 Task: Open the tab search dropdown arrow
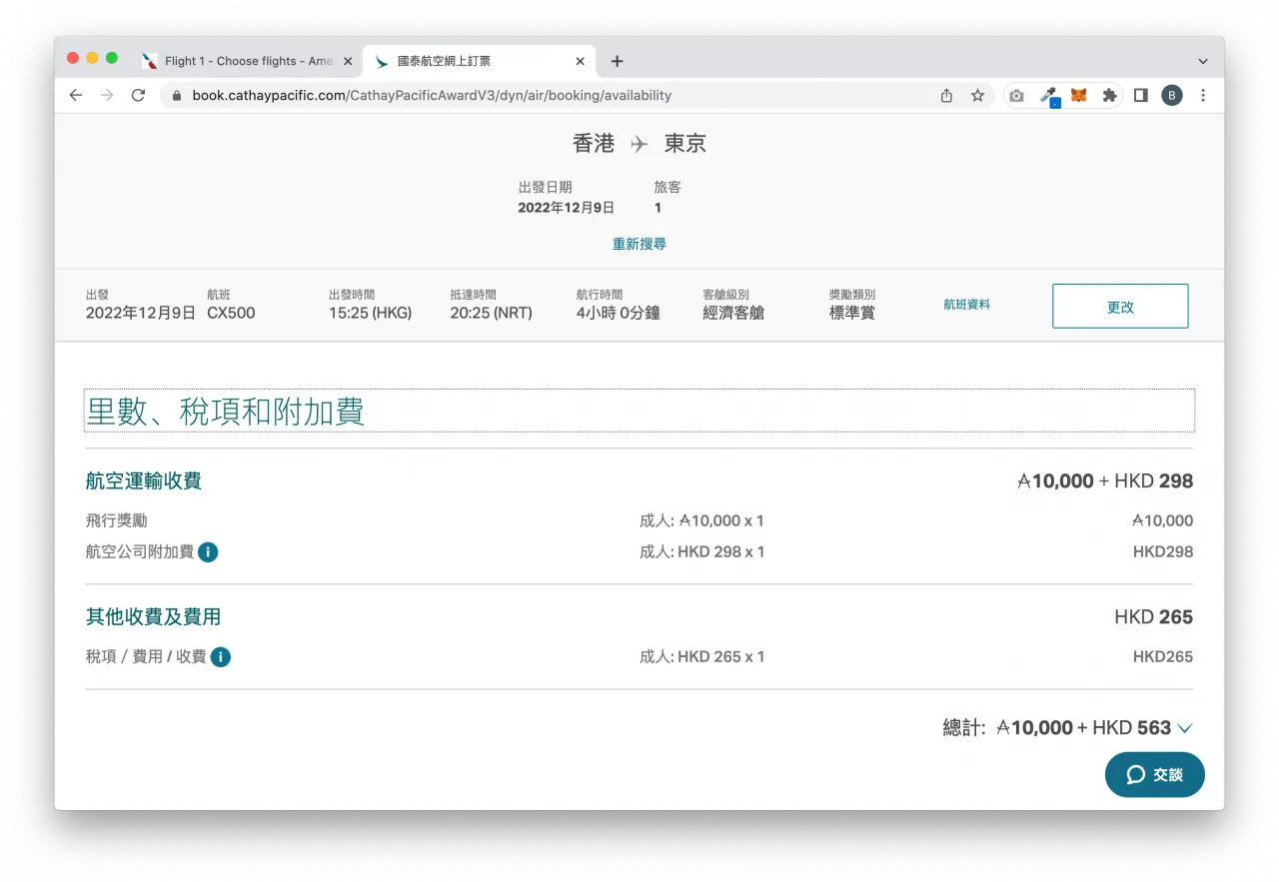(x=1203, y=61)
